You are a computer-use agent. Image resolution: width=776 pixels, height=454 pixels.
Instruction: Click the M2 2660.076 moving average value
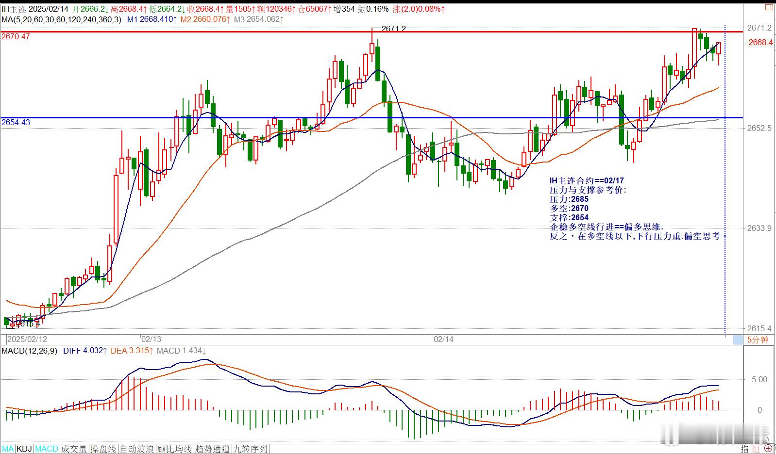206,19
